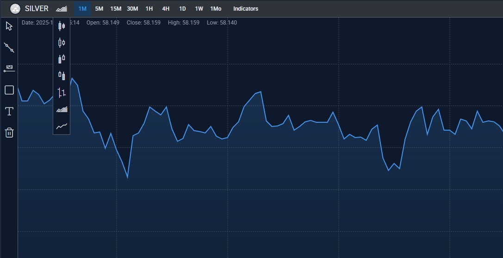
Task: Switch to the 5M timeframe
Action: tap(99, 9)
